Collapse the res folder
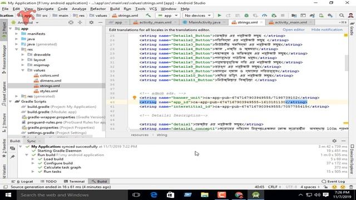 [x=17, y=49]
